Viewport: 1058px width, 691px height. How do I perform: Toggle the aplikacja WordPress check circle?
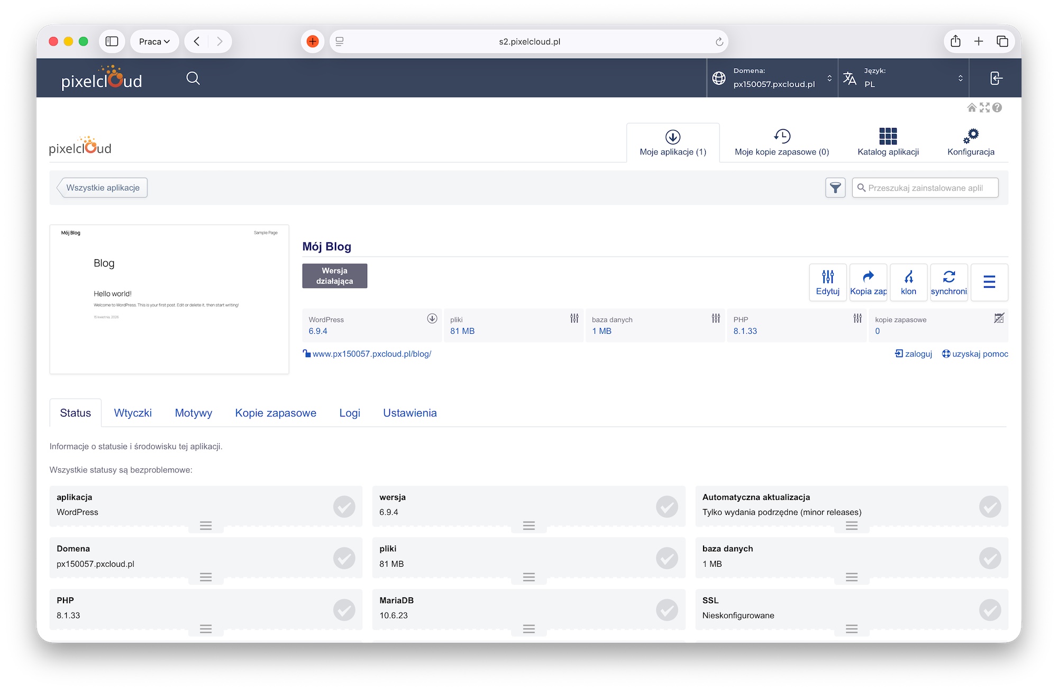344,506
